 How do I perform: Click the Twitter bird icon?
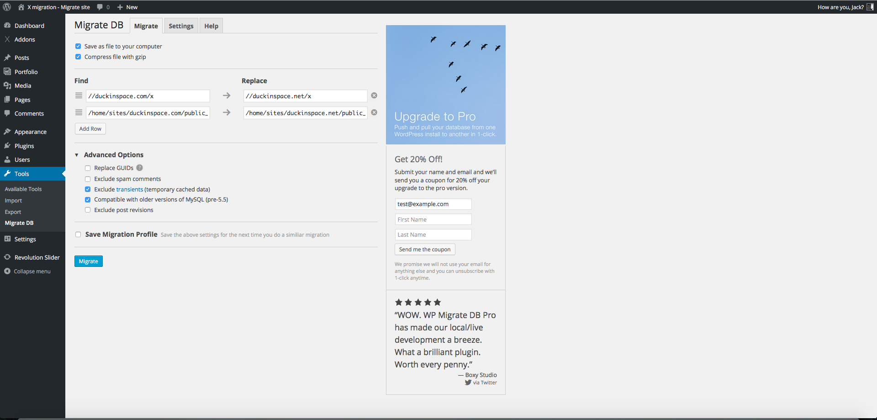[x=468, y=383]
